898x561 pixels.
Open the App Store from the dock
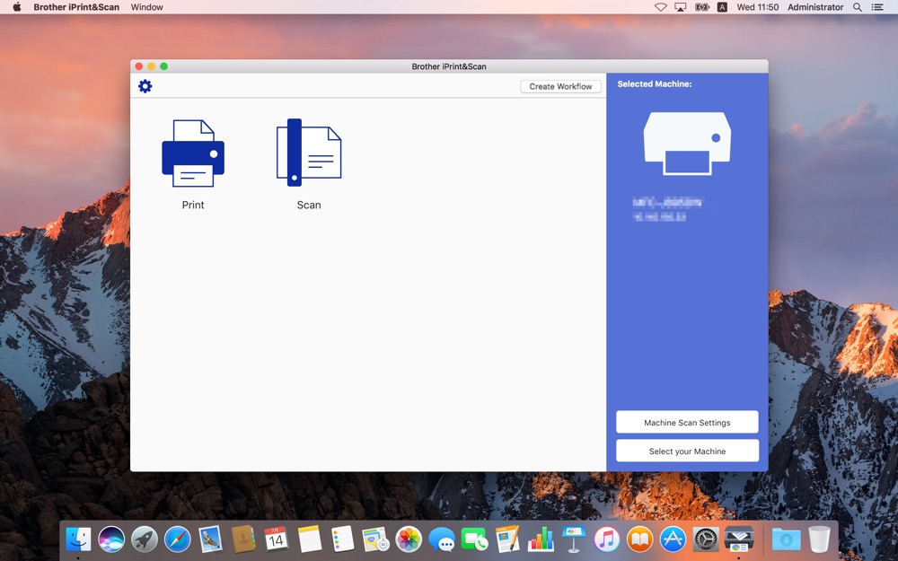673,539
